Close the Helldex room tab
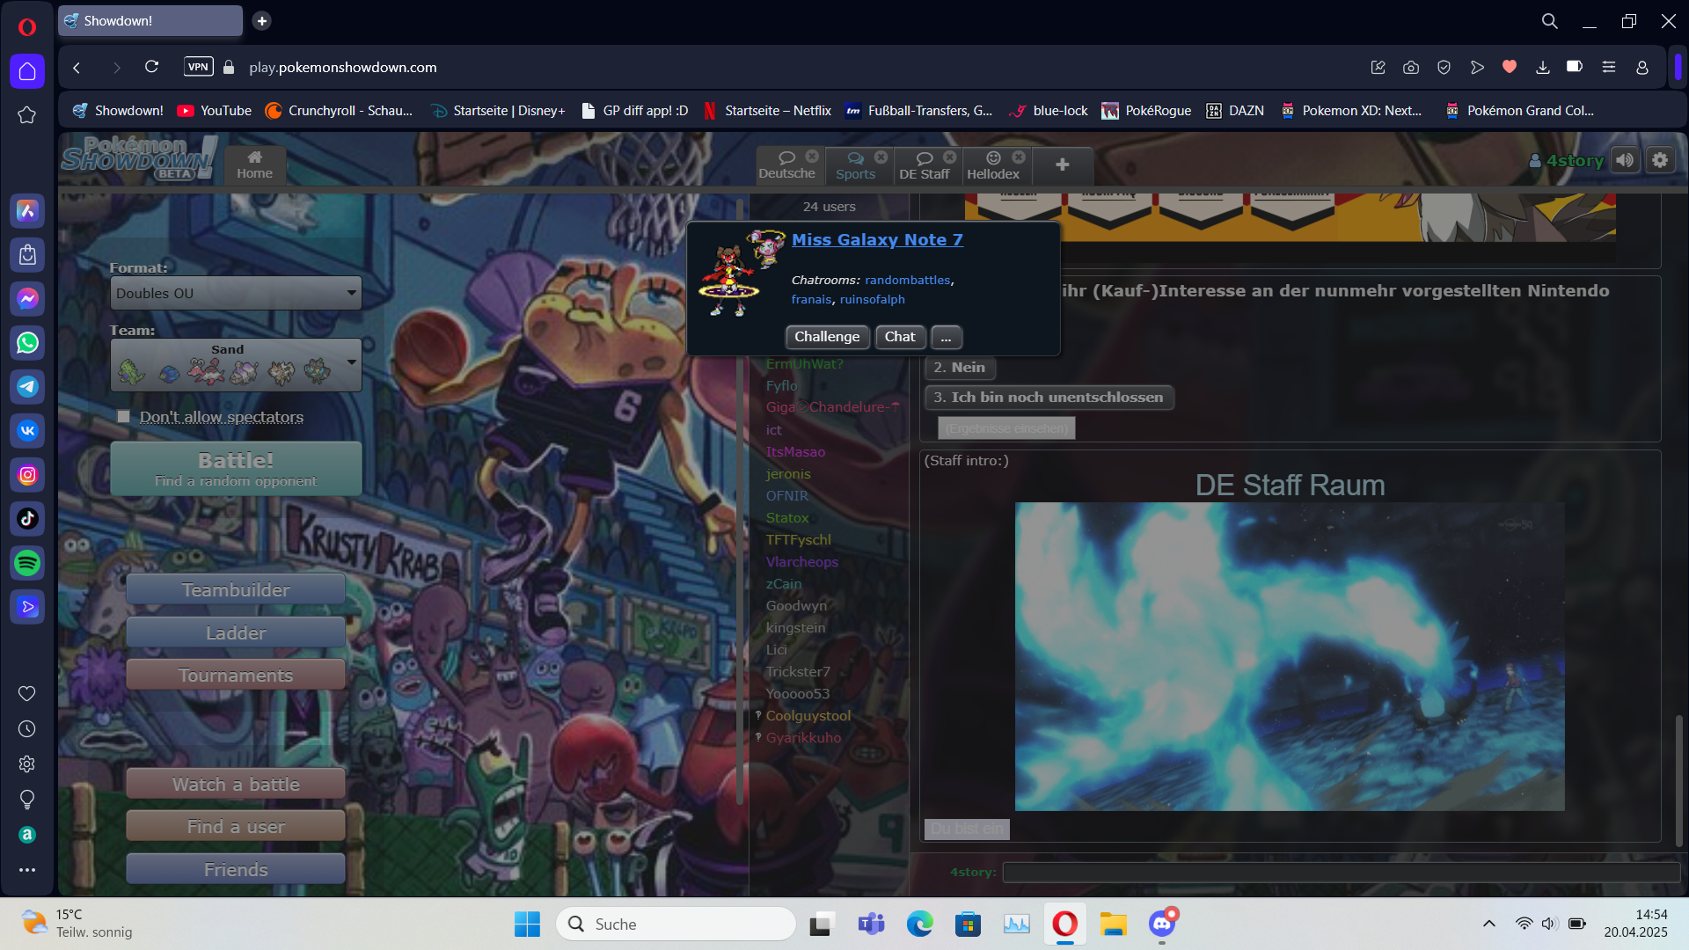The image size is (1689, 950). click(x=1019, y=157)
